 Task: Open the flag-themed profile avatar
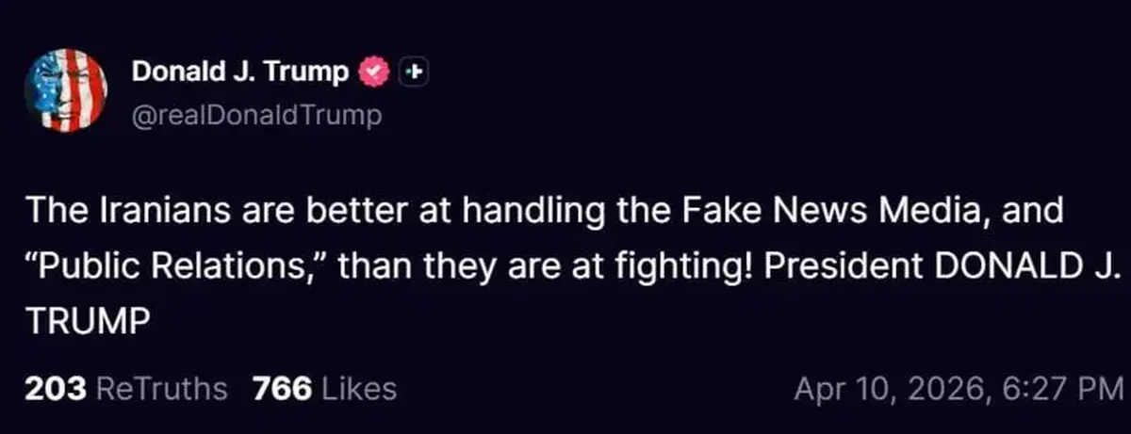click(65, 90)
